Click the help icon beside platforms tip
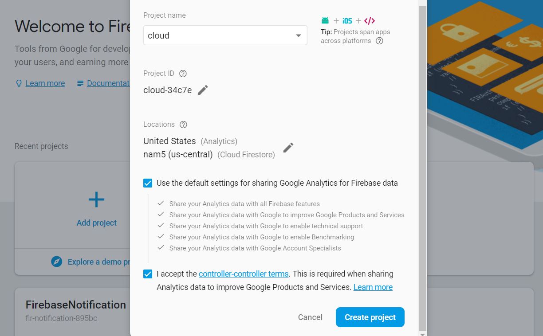The image size is (543, 336). click(379, 41)
